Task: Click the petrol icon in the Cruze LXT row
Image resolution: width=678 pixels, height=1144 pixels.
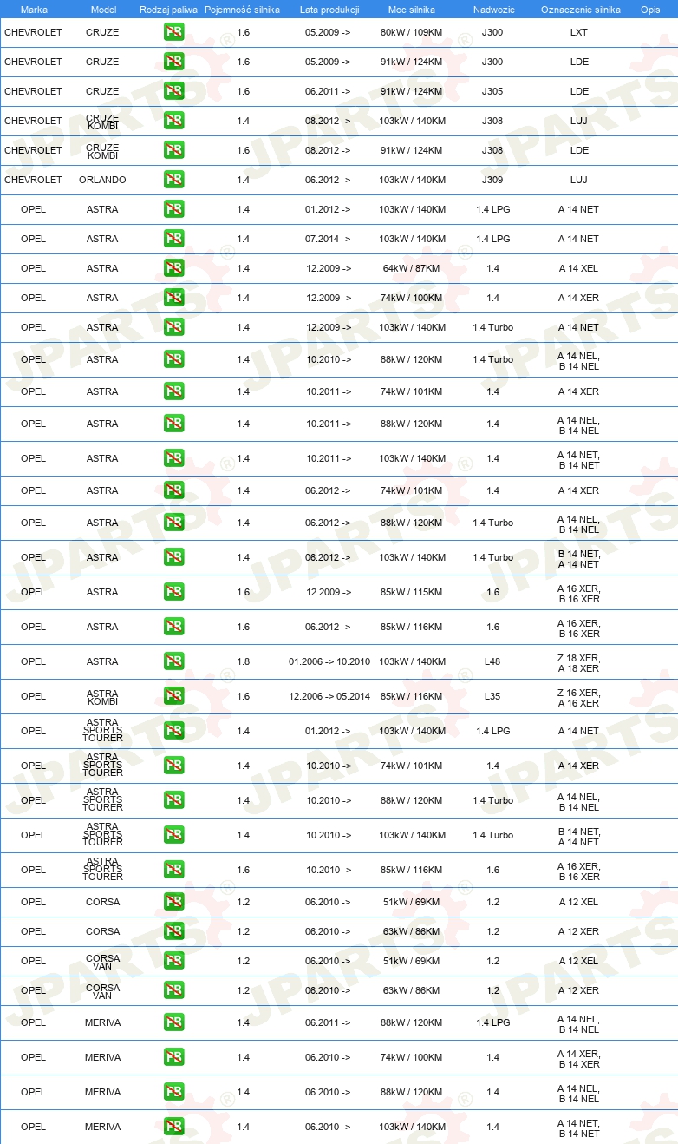Action: click(173, 32)
